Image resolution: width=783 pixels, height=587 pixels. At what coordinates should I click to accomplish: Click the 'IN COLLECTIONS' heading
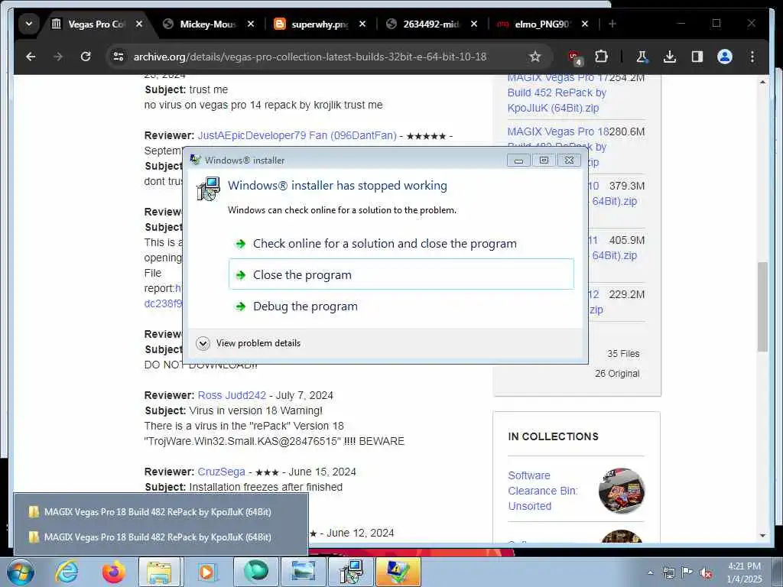[x=553, y=436]
